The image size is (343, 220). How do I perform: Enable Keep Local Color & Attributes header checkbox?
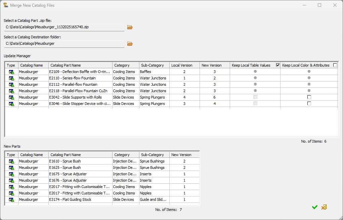335,65
